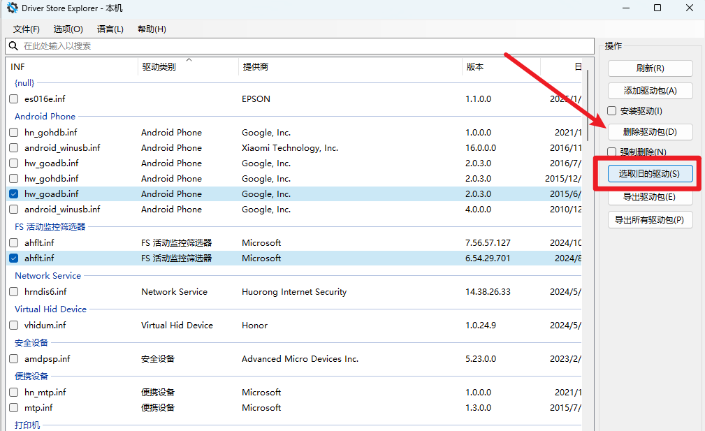Check the android_winusb.inf version 4.0.0.0 checkbox
The image size is (705, 431).
(14, 210)
